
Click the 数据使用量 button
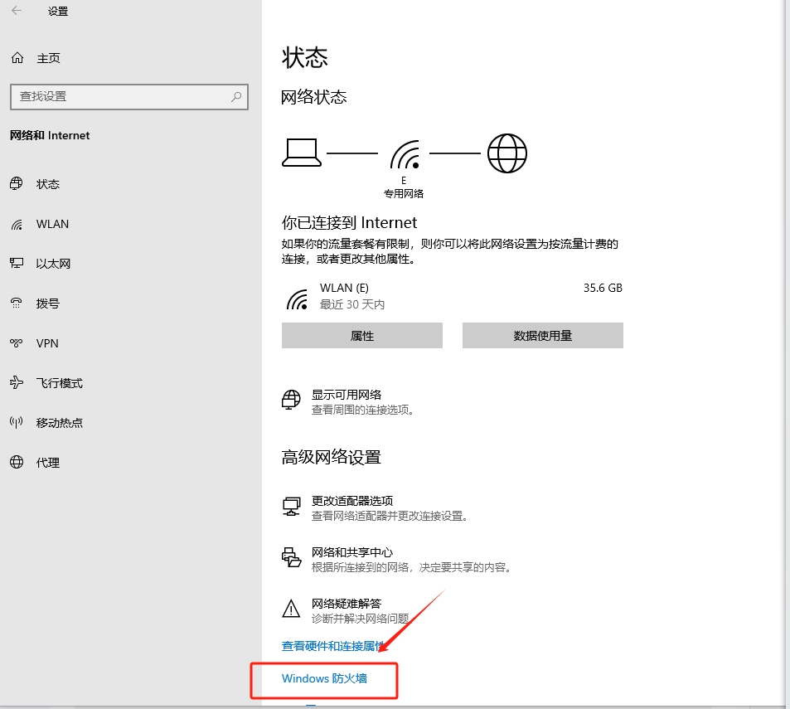click(x=542, y=335)
